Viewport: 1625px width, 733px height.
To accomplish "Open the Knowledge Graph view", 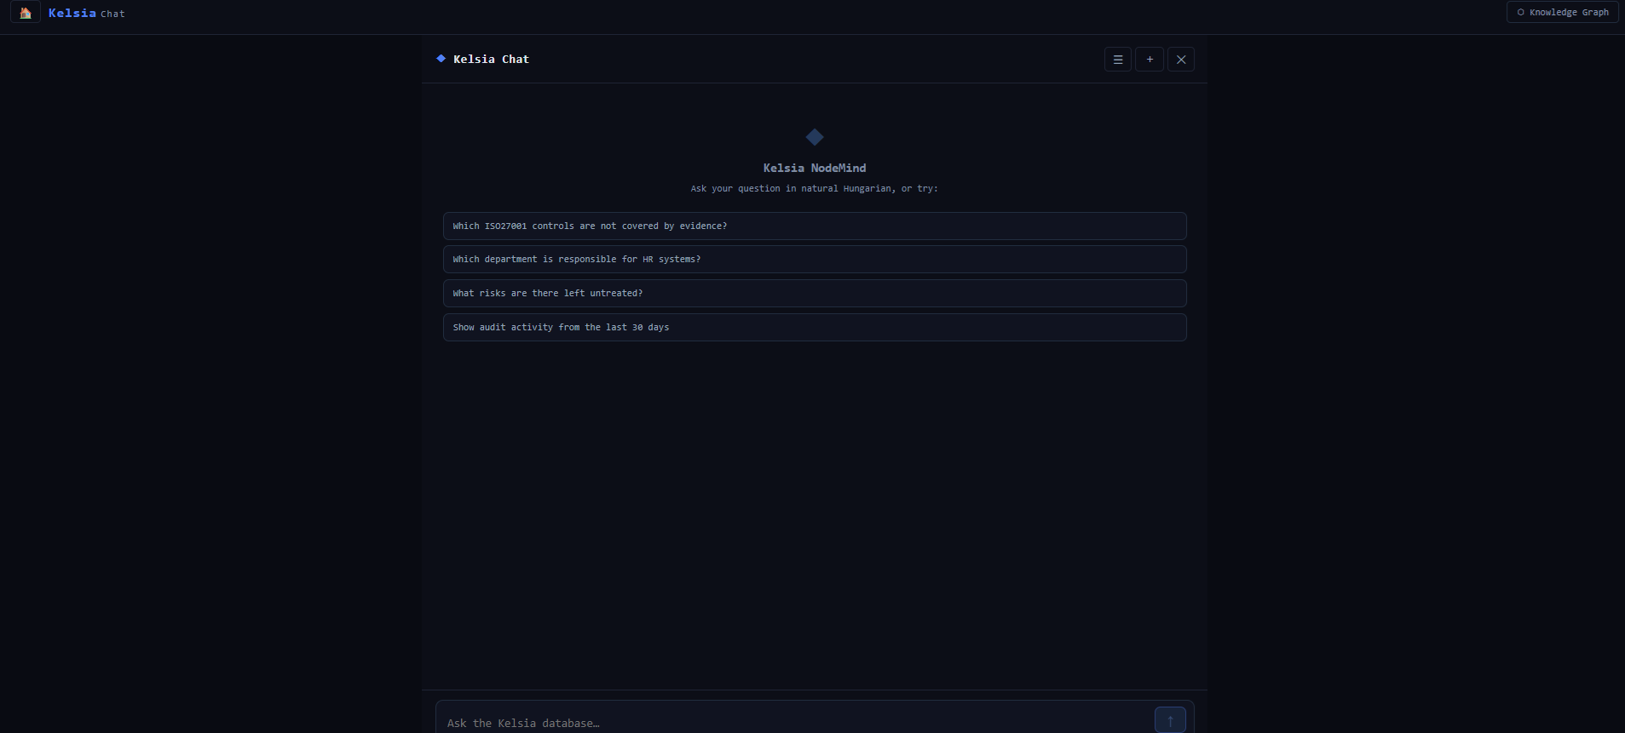I will coord(1562,12).
